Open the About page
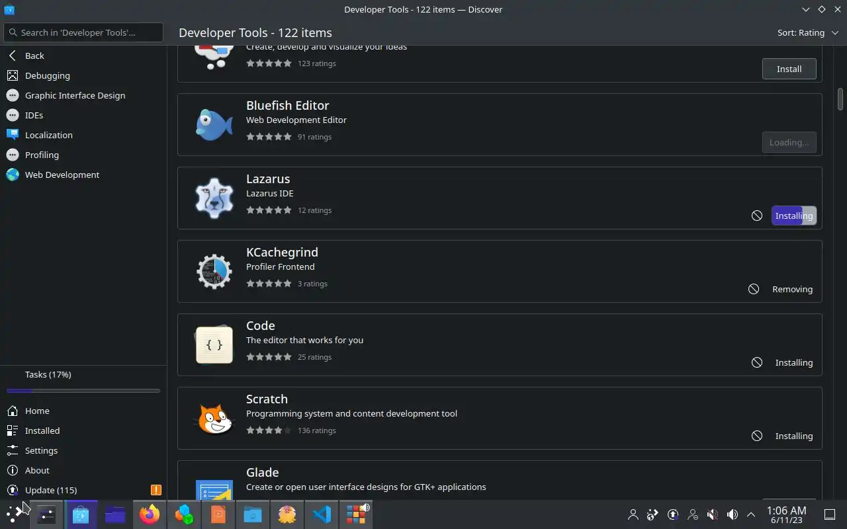 (83, 470)
